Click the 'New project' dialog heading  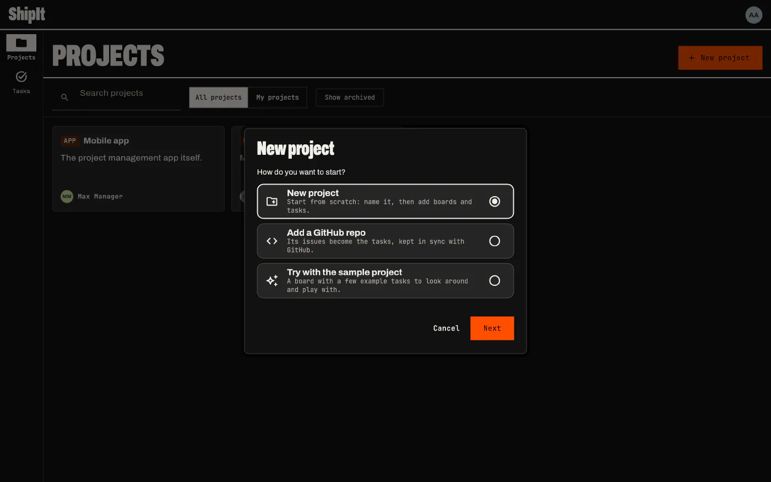coord(296,149)
